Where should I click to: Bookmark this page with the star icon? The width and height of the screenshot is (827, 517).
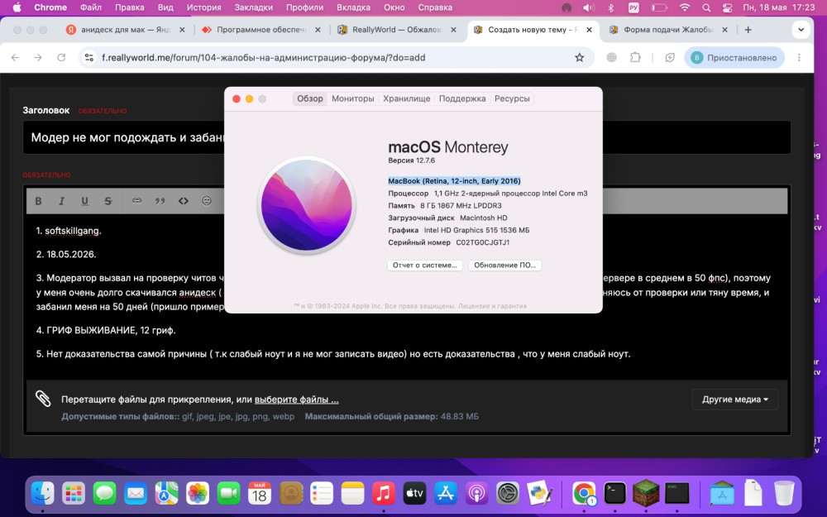pos(579,58)
